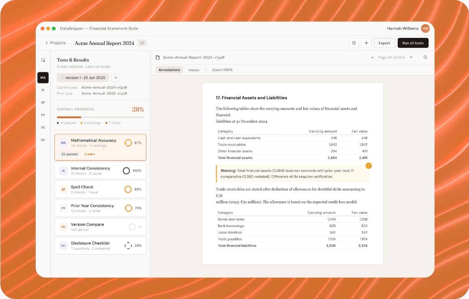Switch to the Issues tab
The width and height of the screenshot is (469, 299).
(194, 70)
